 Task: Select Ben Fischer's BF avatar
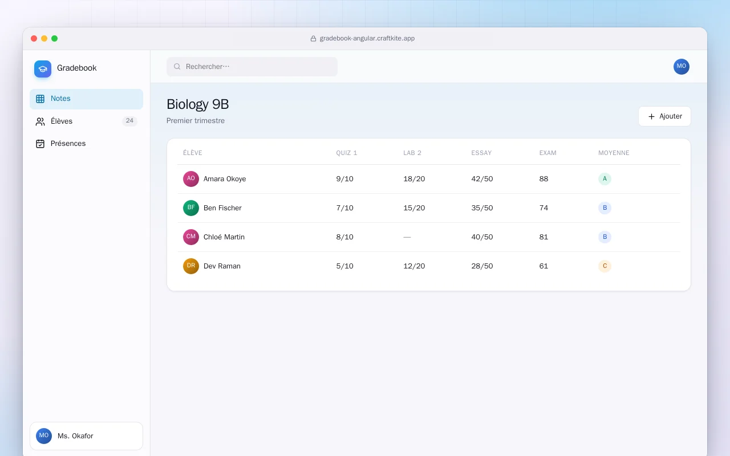191,208
